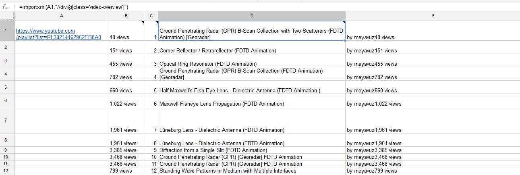520x175 pixels.
Task: Open the YouTube playlist link in A1
Action: [58, 34]
